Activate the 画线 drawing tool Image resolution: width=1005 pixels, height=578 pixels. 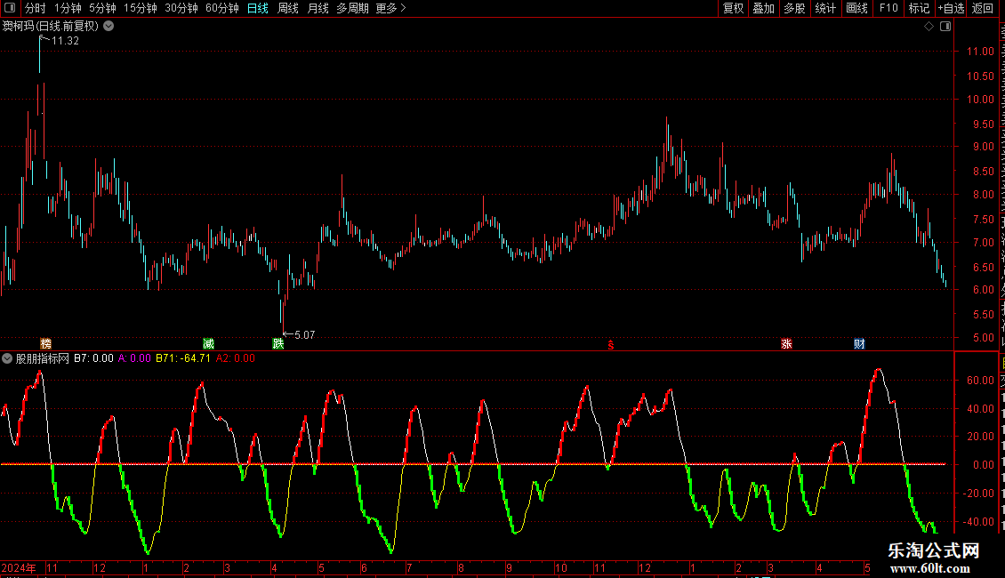point(856,8)
